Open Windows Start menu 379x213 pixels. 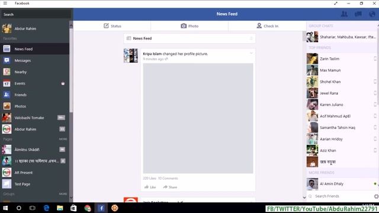tap(5, 208)
